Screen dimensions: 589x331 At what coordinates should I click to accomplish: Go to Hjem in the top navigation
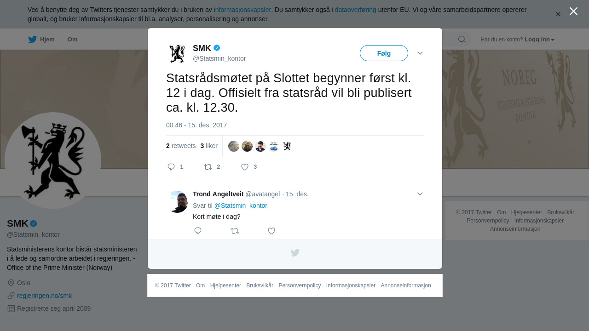[x=41, y=40]
